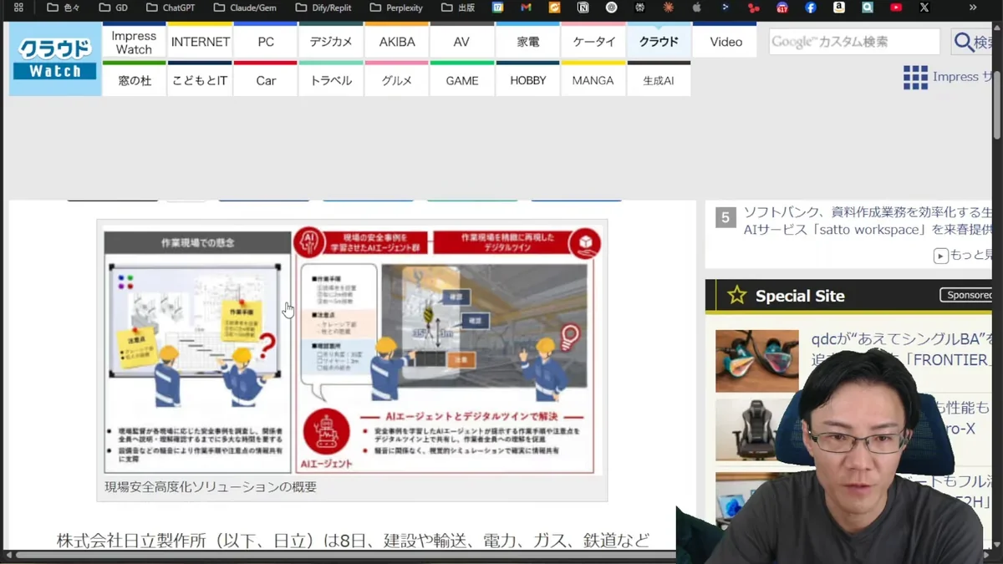
Task: Click the article paragraph starting 株式会社日立製作所
Action: coord(353,541)
